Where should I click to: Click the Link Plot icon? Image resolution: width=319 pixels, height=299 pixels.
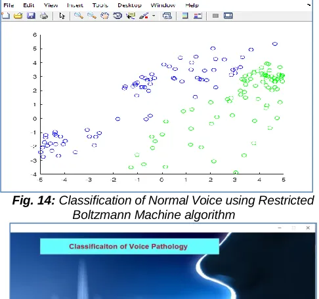[167, 16]
